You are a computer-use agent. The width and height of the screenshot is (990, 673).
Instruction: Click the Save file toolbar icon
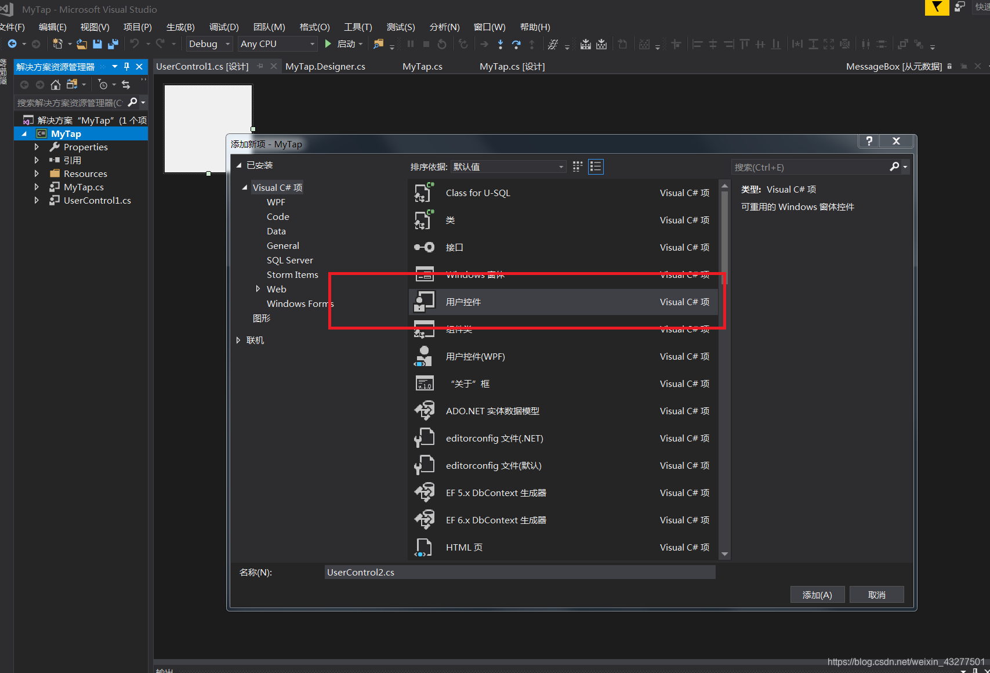point(97,44)
